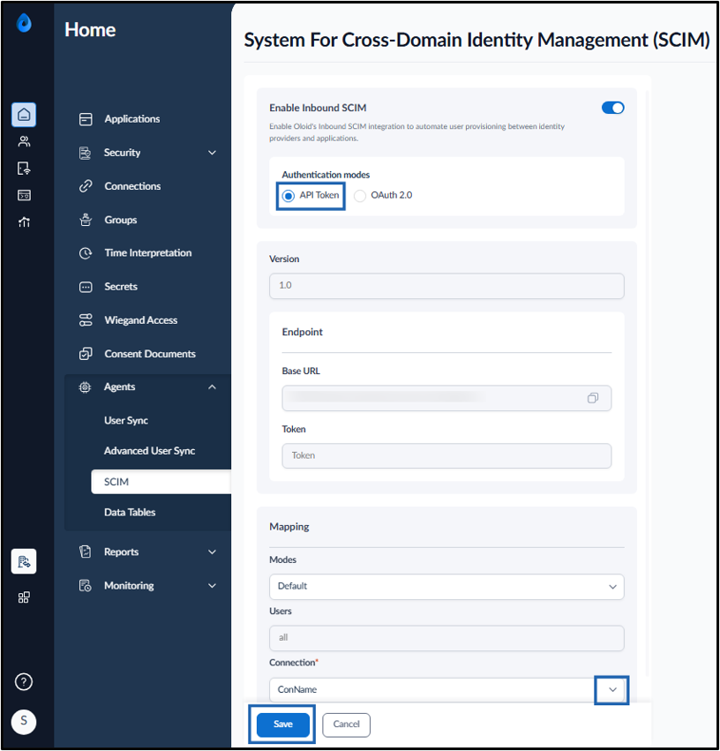Viewport: 720px width, 751px height.
Task: Open Time Interpretation in the sidebar
Action: 148,253
